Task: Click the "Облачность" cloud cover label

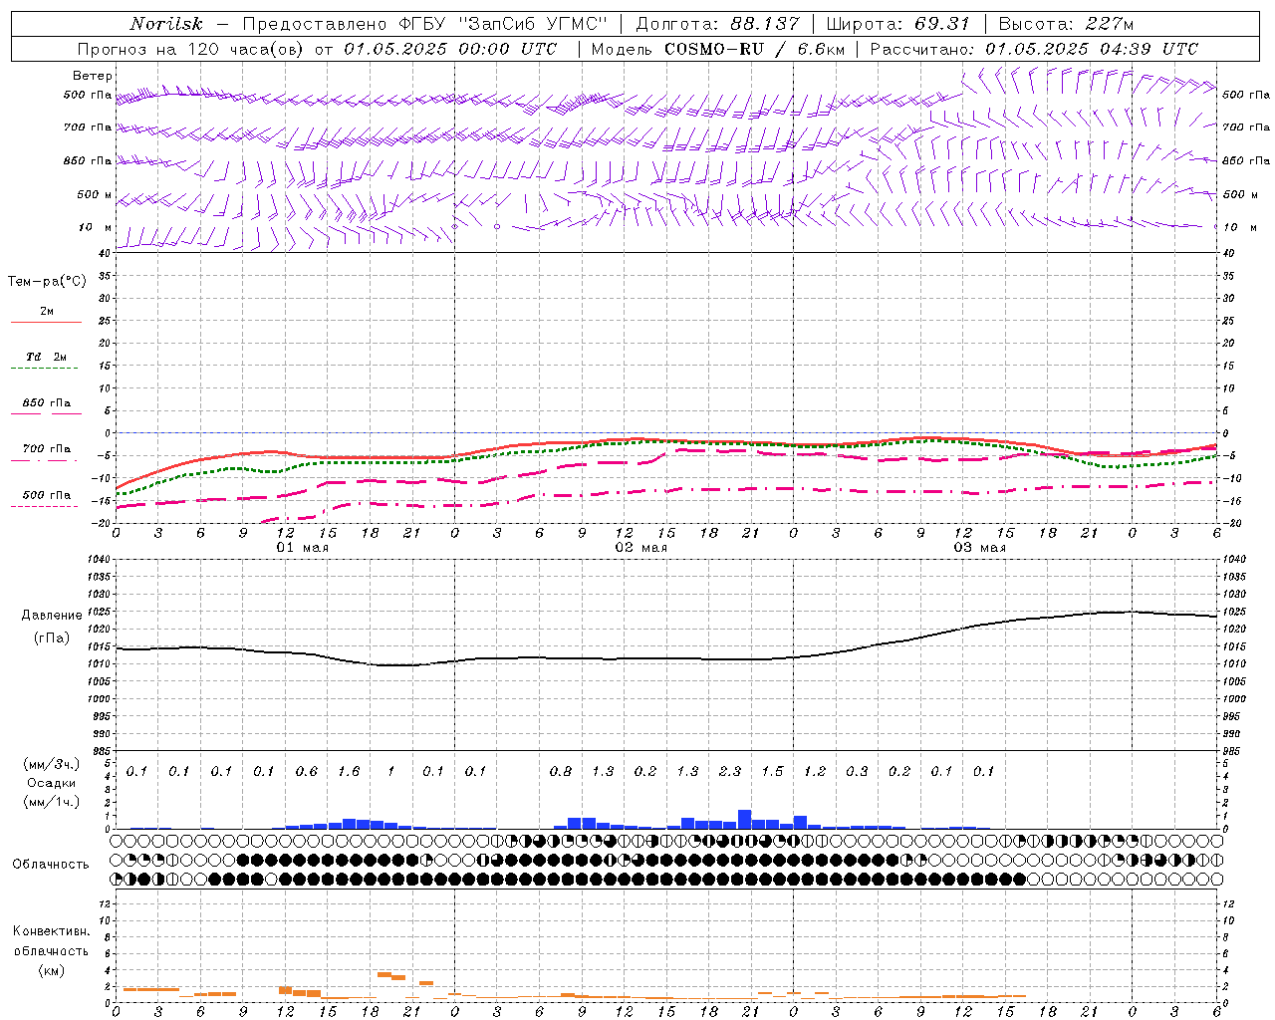Action: click(51, 865)
